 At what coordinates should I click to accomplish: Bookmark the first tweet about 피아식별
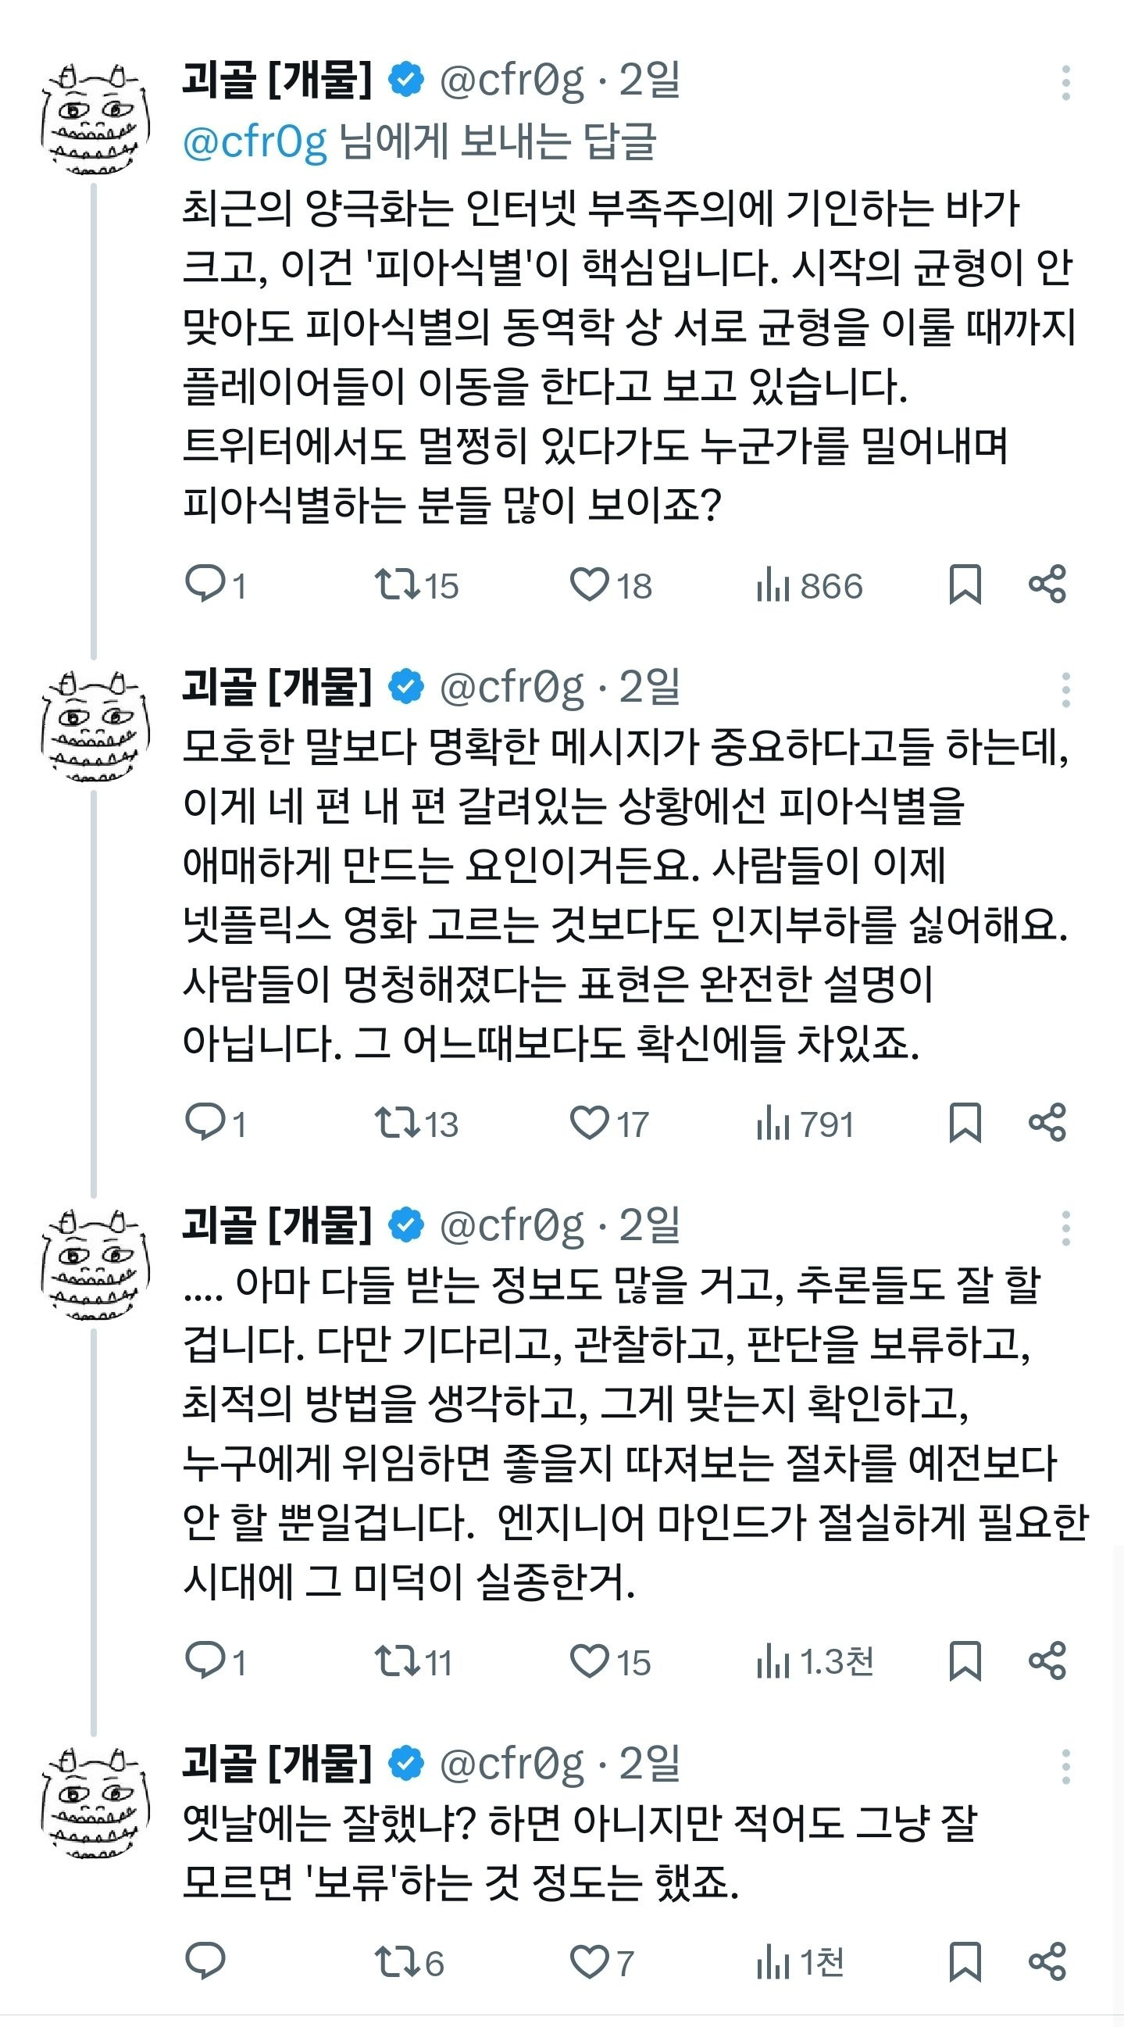[965, 585]
